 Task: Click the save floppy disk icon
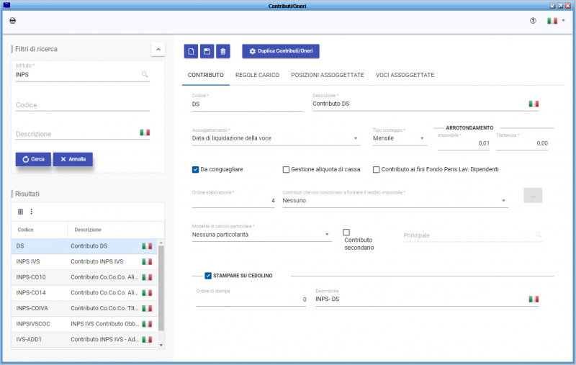pos(207,51)
